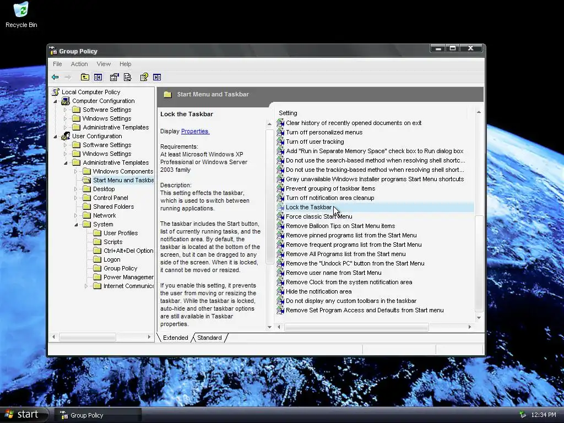This screenshot has height=423, width=564.
Task: Click folder icon of Start Menu and Taskbar header
Action: (x=167, y=94)
